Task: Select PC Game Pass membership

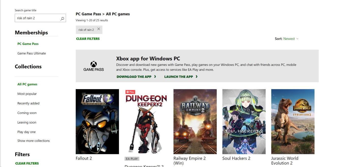Action: 28,44
